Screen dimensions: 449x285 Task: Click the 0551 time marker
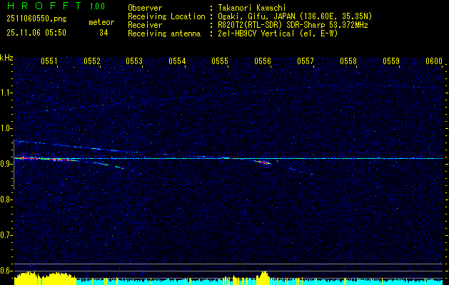[x=49, y=61]
